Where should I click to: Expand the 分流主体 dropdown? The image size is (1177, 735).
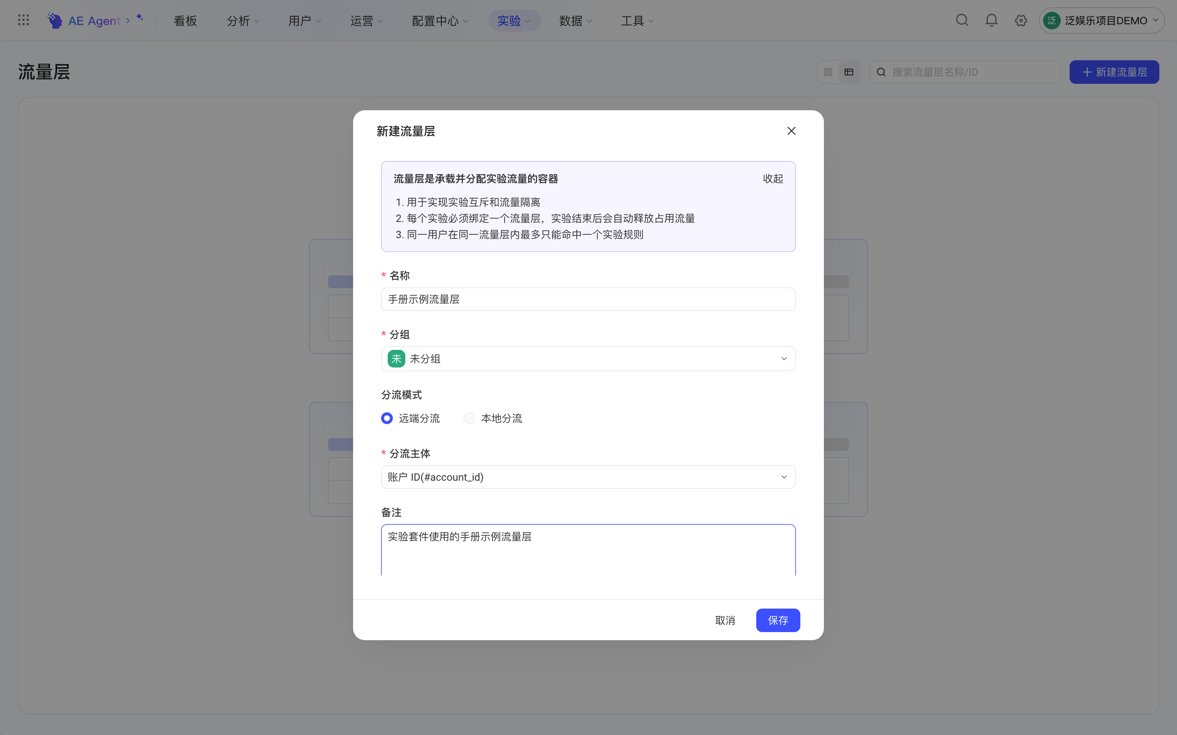click(588, 477)
